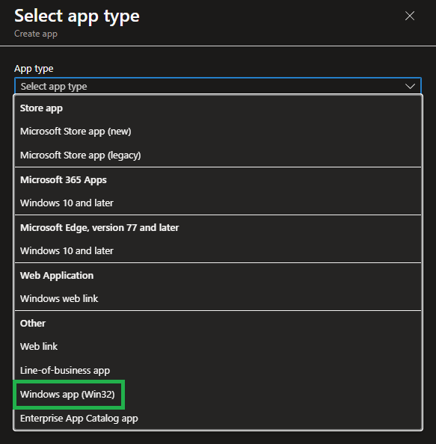Click the Select app type heading
The width and height of the screenshot is (436, 444).
pos(77,16)
